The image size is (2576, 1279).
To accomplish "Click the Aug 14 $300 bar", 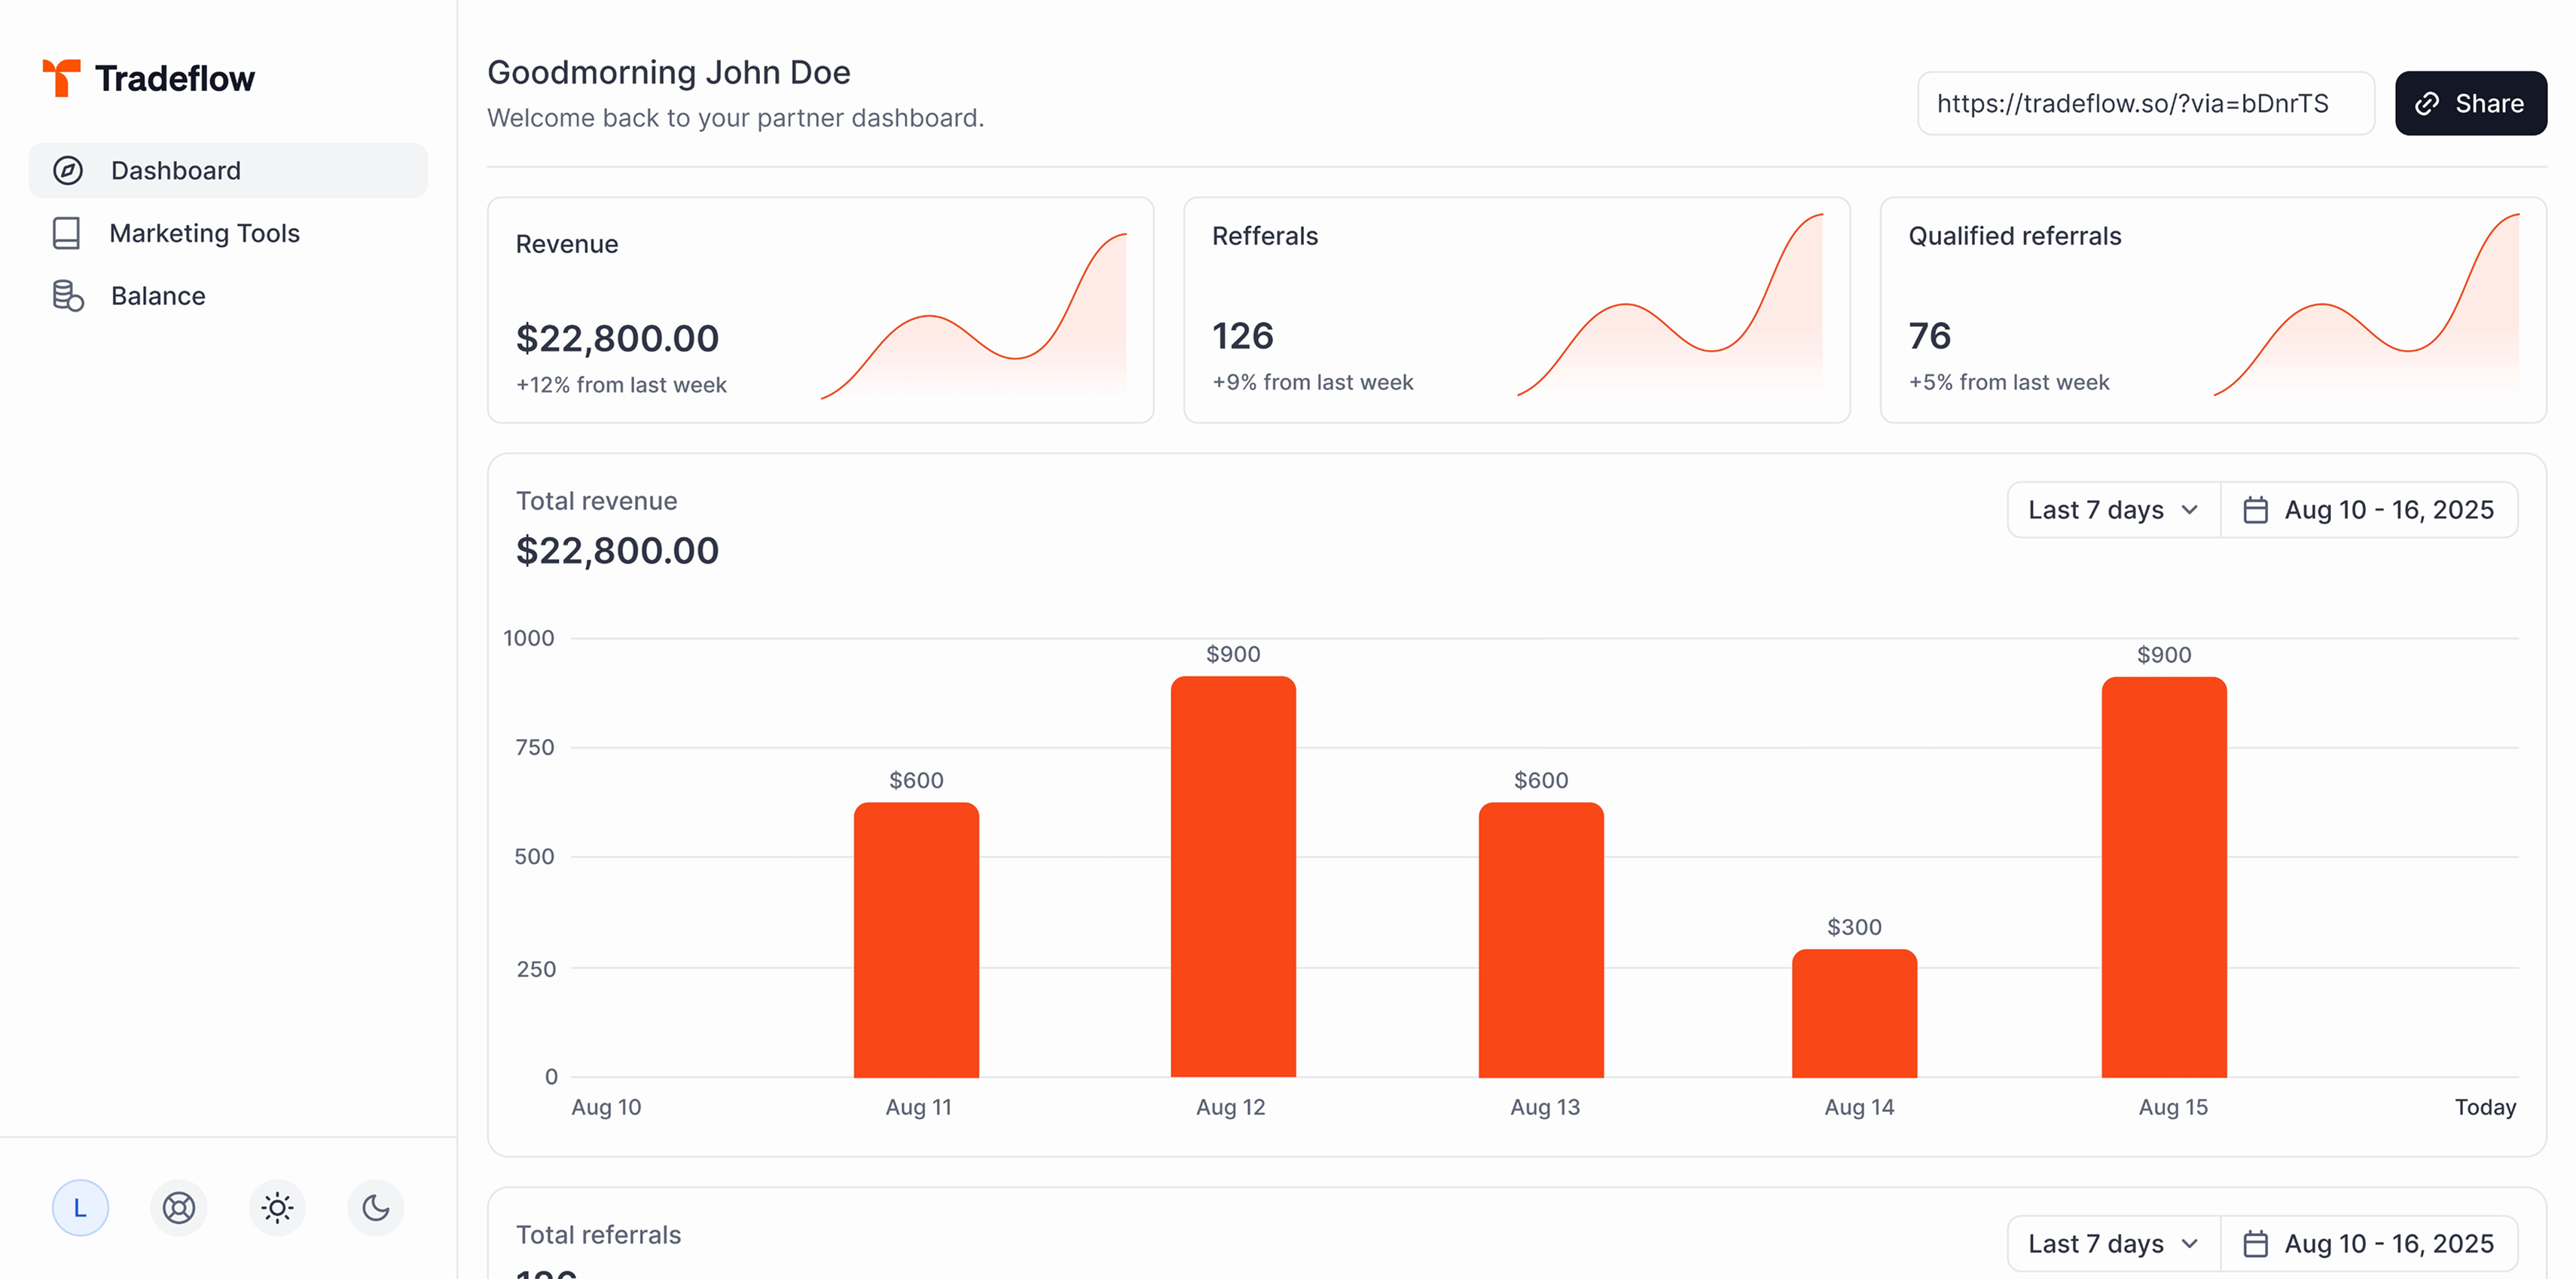I will 1854,1014.
